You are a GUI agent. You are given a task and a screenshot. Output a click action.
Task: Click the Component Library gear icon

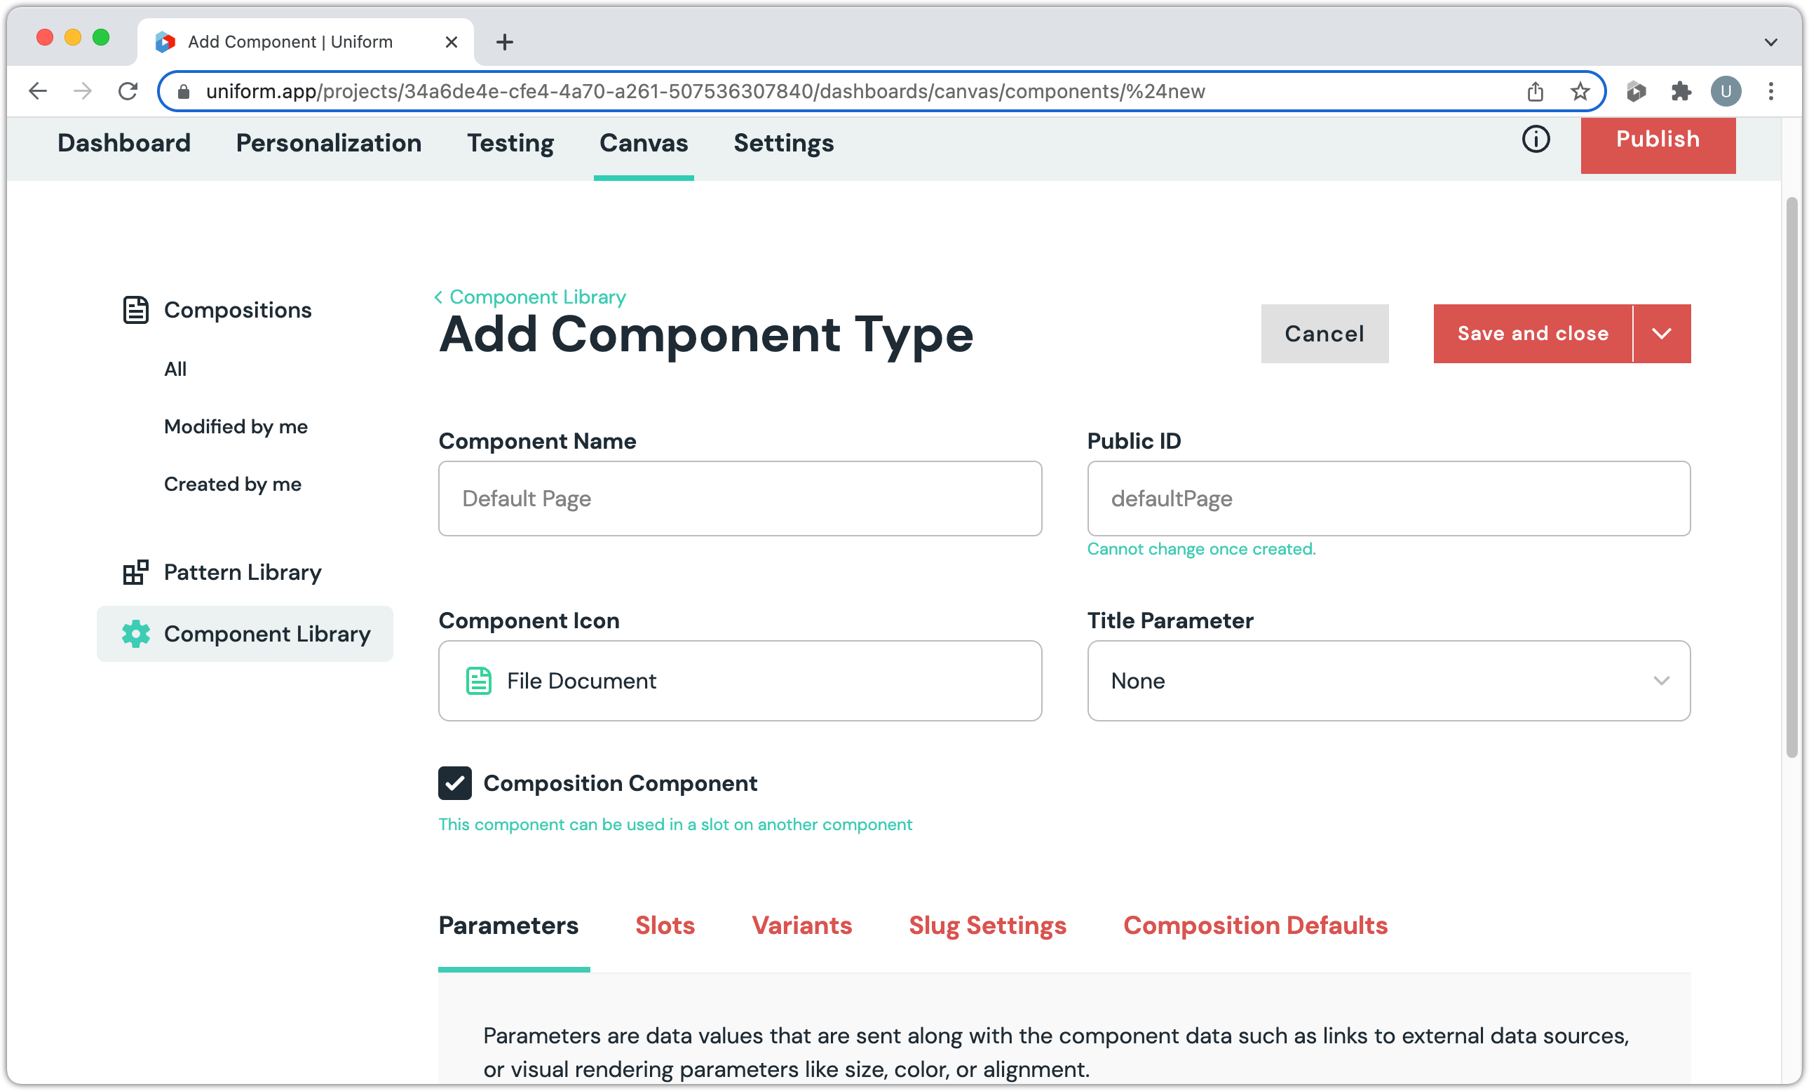[x=136, y=634]
